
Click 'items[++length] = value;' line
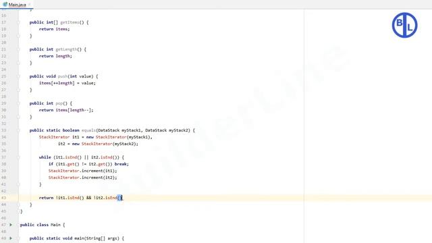click(x=67, y=83)
